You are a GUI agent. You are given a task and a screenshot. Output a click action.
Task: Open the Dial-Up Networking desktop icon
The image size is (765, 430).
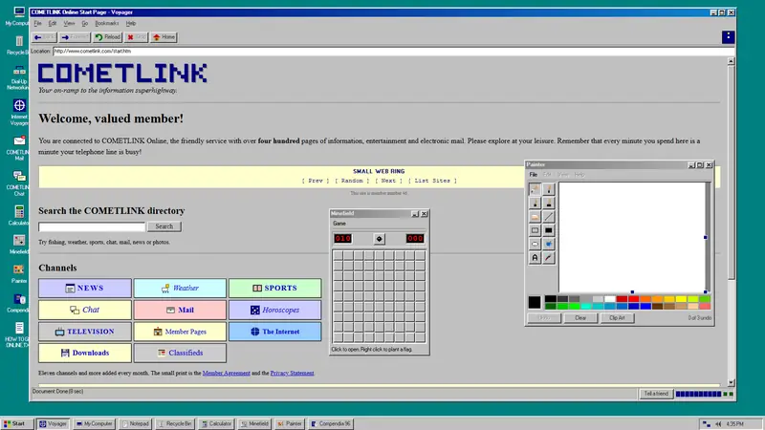point(18,76)
